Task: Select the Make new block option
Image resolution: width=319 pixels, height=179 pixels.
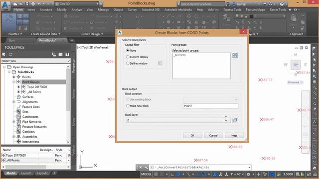Action: click(x=128, y=106)
